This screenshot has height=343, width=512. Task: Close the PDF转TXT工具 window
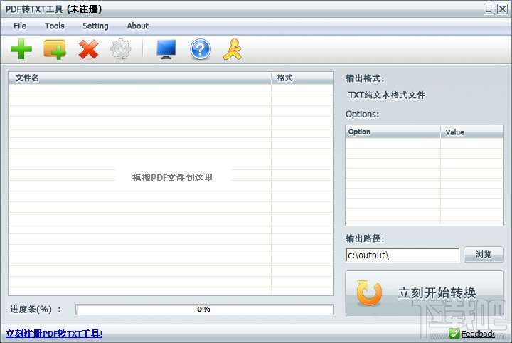(502, 9)
